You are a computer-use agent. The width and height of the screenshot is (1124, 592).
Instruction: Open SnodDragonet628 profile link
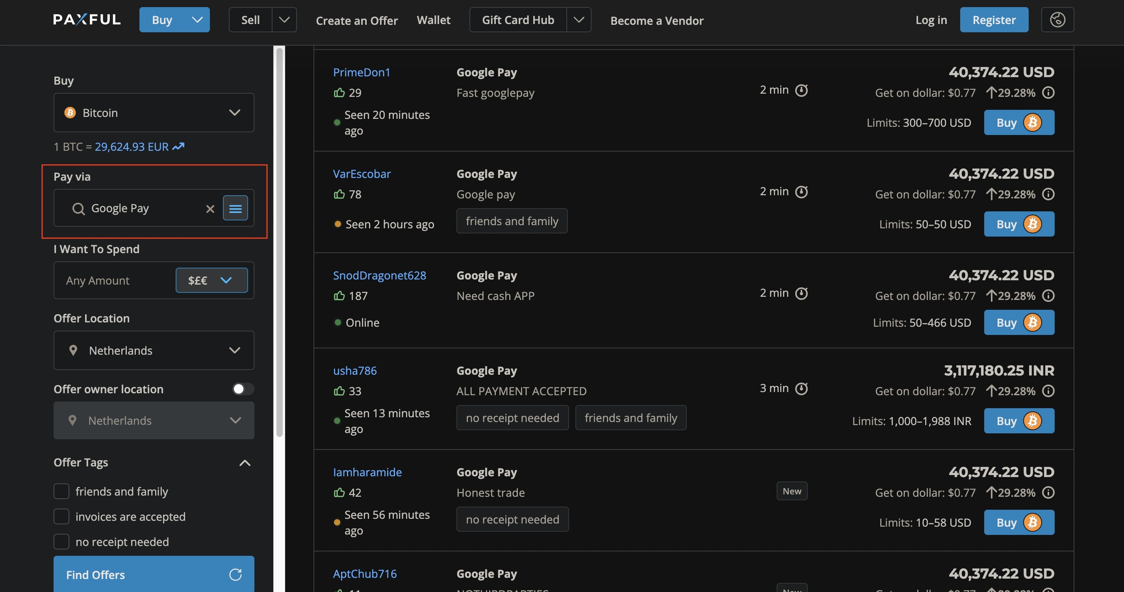point(380,275)
